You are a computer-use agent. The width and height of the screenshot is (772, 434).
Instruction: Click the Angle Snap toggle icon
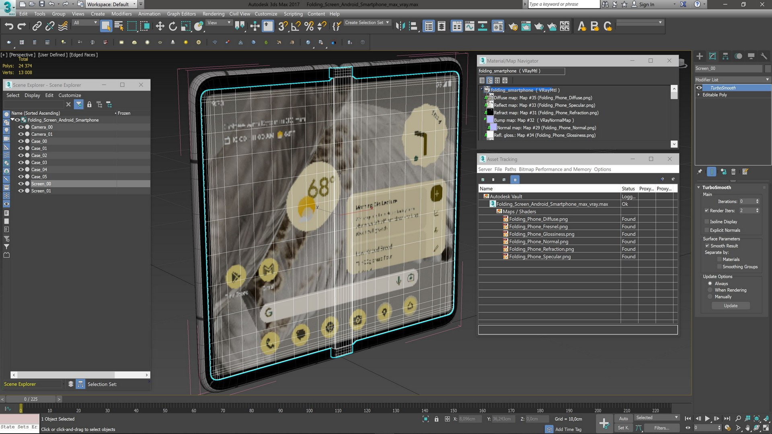point(296,27)
